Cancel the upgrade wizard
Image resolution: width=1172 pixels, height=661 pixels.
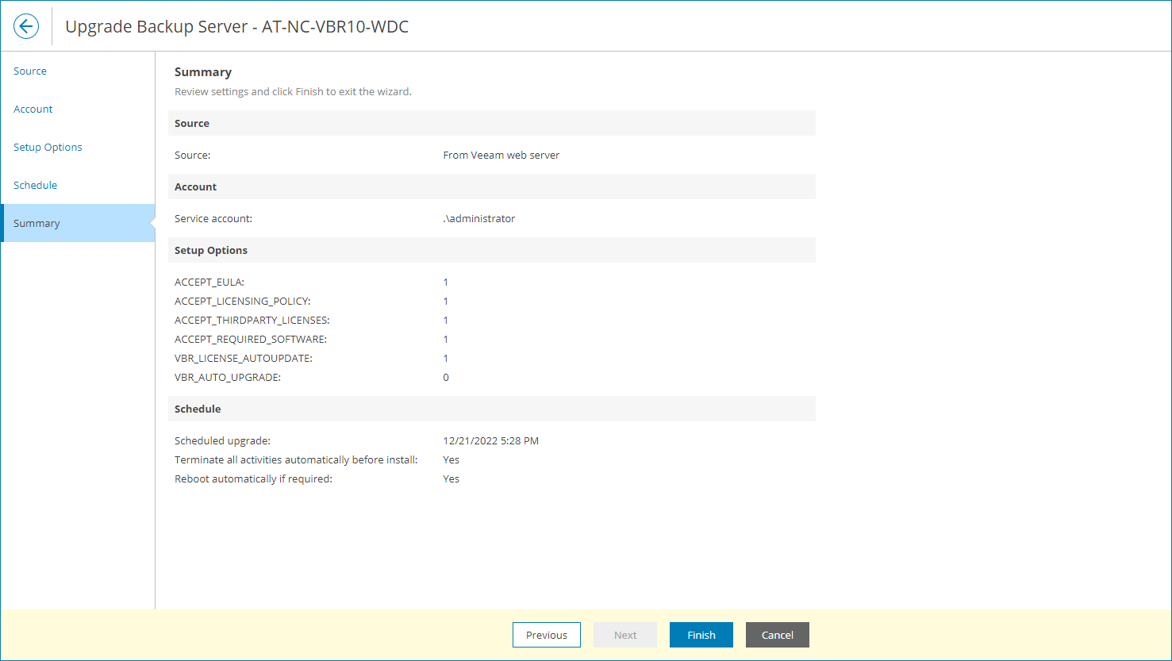(778, 635)
